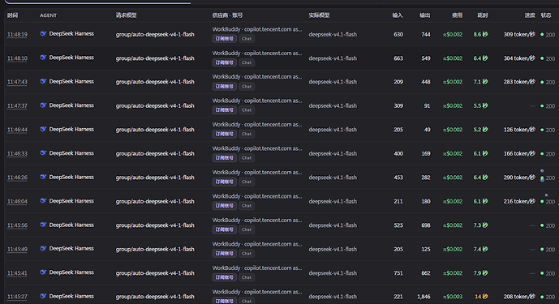Click the DeepSeek Harness icon in 11:47:43 row
This screenshot has height=304, width=559.
[43, 82]
